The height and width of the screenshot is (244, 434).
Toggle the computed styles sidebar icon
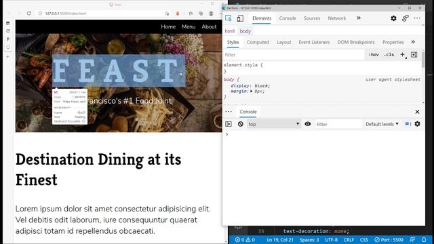[x=414, y=55]
